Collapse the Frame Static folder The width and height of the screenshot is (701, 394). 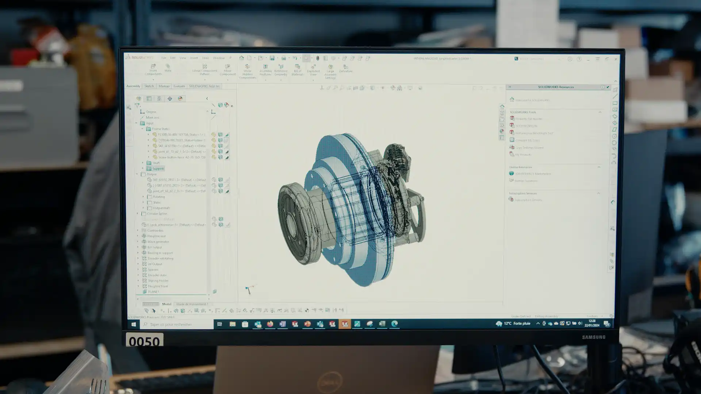143,129
